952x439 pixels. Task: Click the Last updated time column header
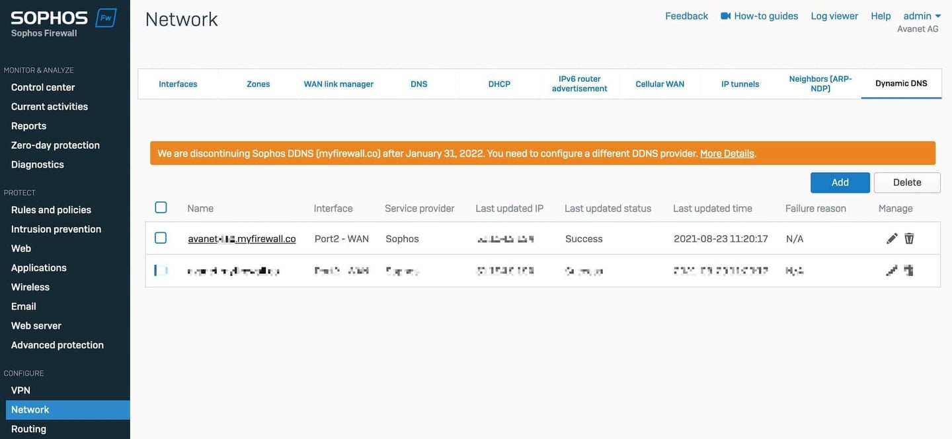click(713, 209)
